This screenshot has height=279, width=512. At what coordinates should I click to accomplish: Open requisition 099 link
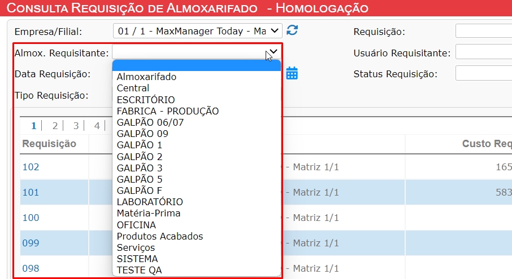click(x=31, y=243)
